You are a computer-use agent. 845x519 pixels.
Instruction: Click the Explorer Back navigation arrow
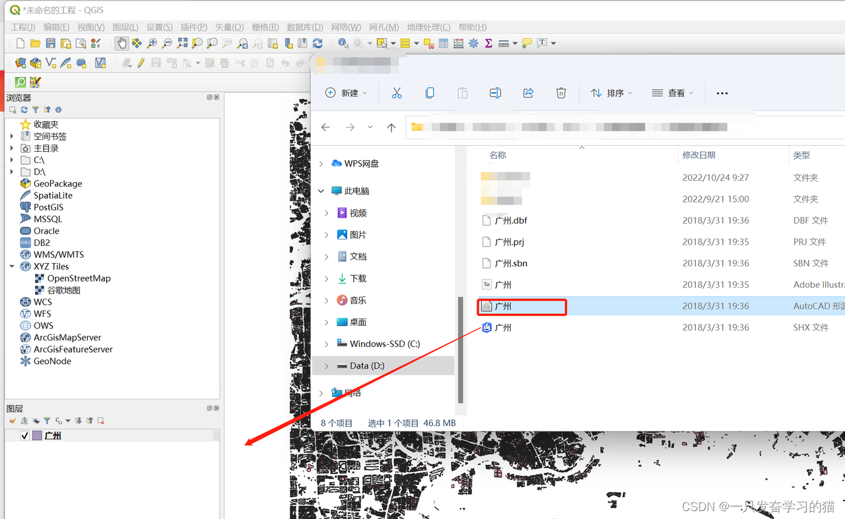(325, 127)
